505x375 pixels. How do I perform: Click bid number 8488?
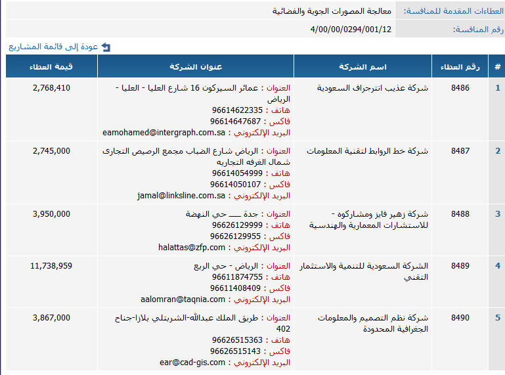(x=460, y=214)
